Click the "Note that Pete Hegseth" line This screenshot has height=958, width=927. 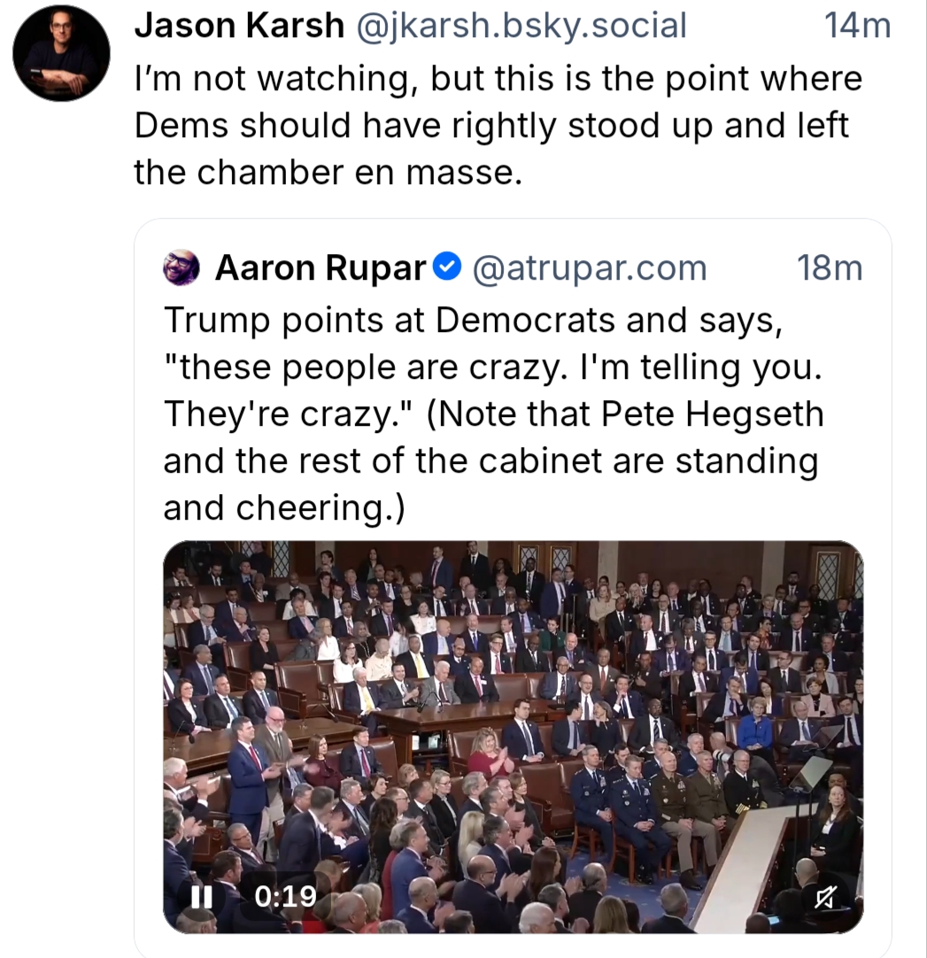[x=493, y=413]
